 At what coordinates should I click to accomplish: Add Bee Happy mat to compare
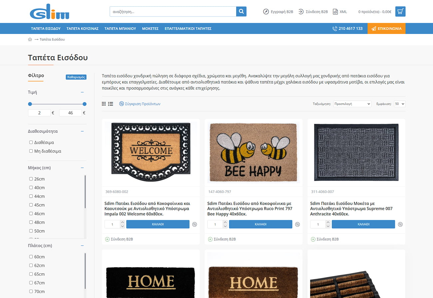click(297, 224)
